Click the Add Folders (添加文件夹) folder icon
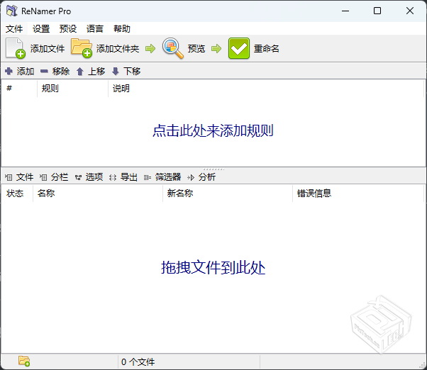The width and height of the screenshot is (427, 370). point(82,48)
